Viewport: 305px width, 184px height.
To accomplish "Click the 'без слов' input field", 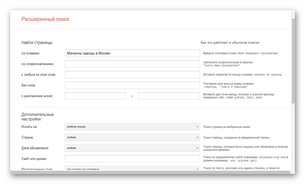I will [132, 85].
